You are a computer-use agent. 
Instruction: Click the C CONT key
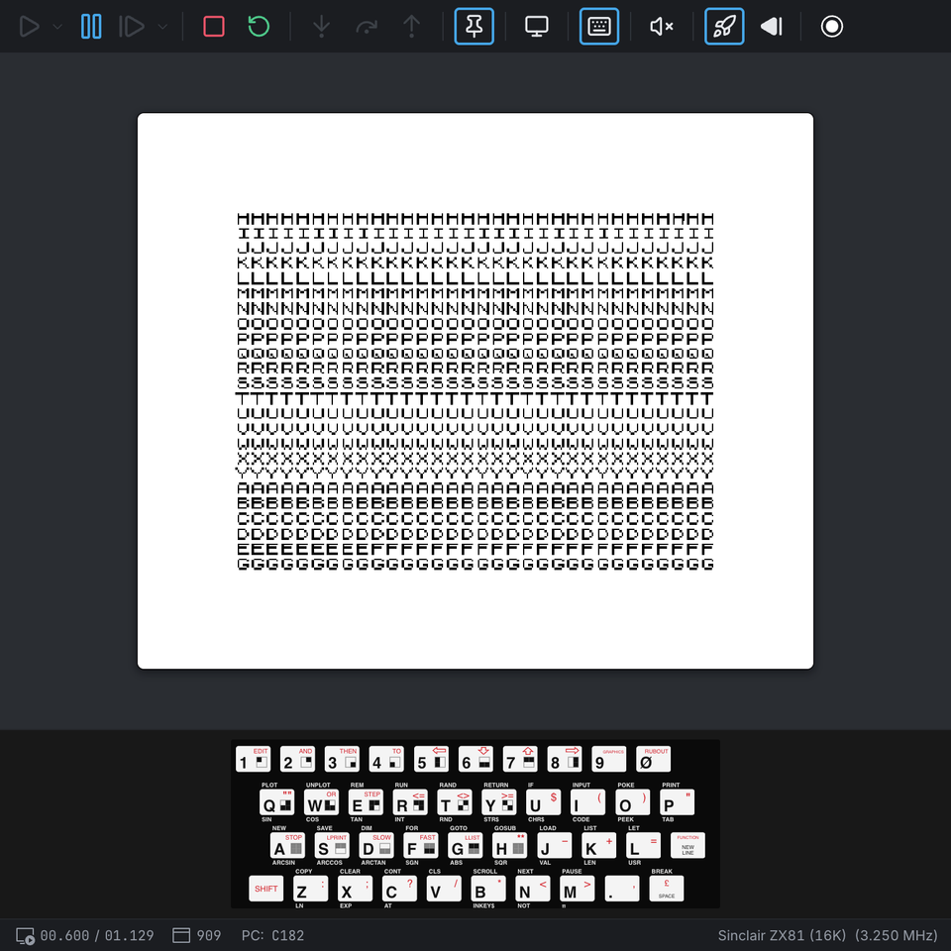pyautogui.click(x=399, y=889)
